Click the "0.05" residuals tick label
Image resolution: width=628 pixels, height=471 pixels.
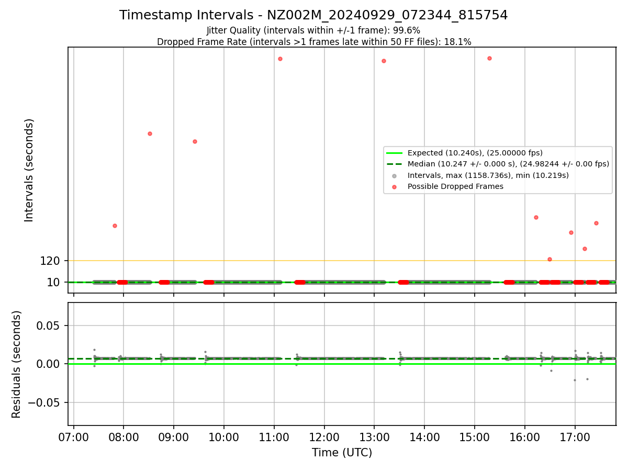tap(48, 326)
